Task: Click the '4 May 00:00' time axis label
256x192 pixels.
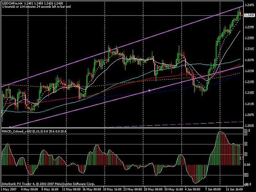Action: click(30, 190)
